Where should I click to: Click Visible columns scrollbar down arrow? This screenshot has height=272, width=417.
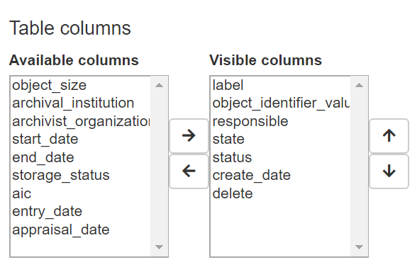click(x=359, y=247)
